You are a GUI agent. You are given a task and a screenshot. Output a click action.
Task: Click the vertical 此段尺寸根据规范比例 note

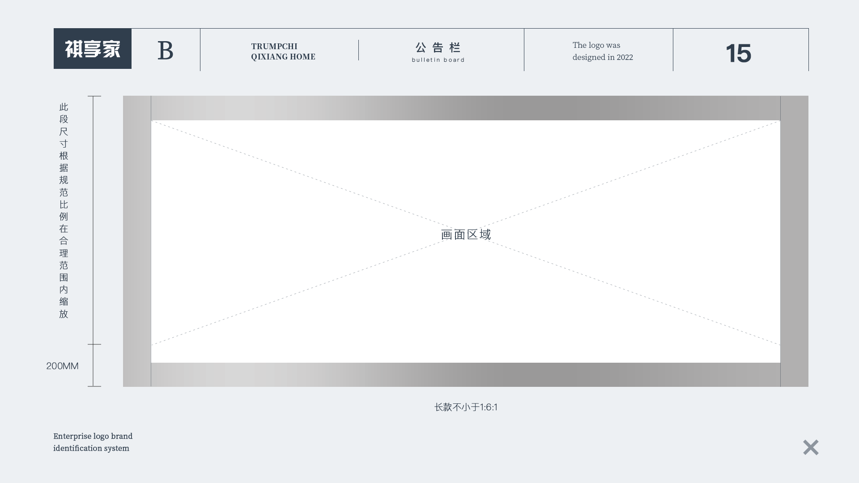click(x=64, y=210)
